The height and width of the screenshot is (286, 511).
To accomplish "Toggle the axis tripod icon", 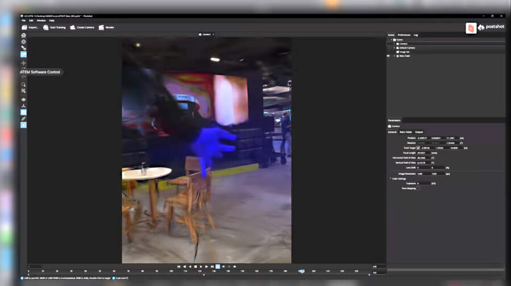I will (23, 106).
